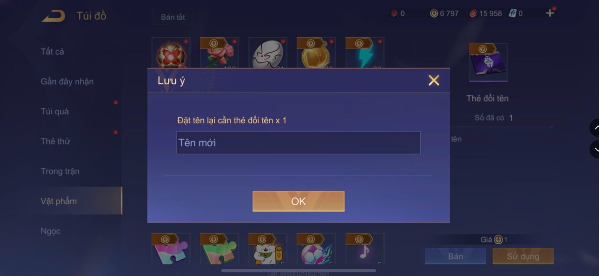Select the lucky cat item
The image size is (599, 276).
[x=268, y=248]
